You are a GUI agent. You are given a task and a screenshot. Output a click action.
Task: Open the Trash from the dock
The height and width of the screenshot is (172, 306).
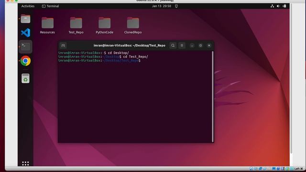pyautogui.click(x=25, y=78)
